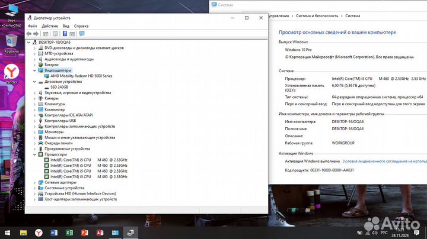Collapse the Дисковые устройства category

pos(34,82)
